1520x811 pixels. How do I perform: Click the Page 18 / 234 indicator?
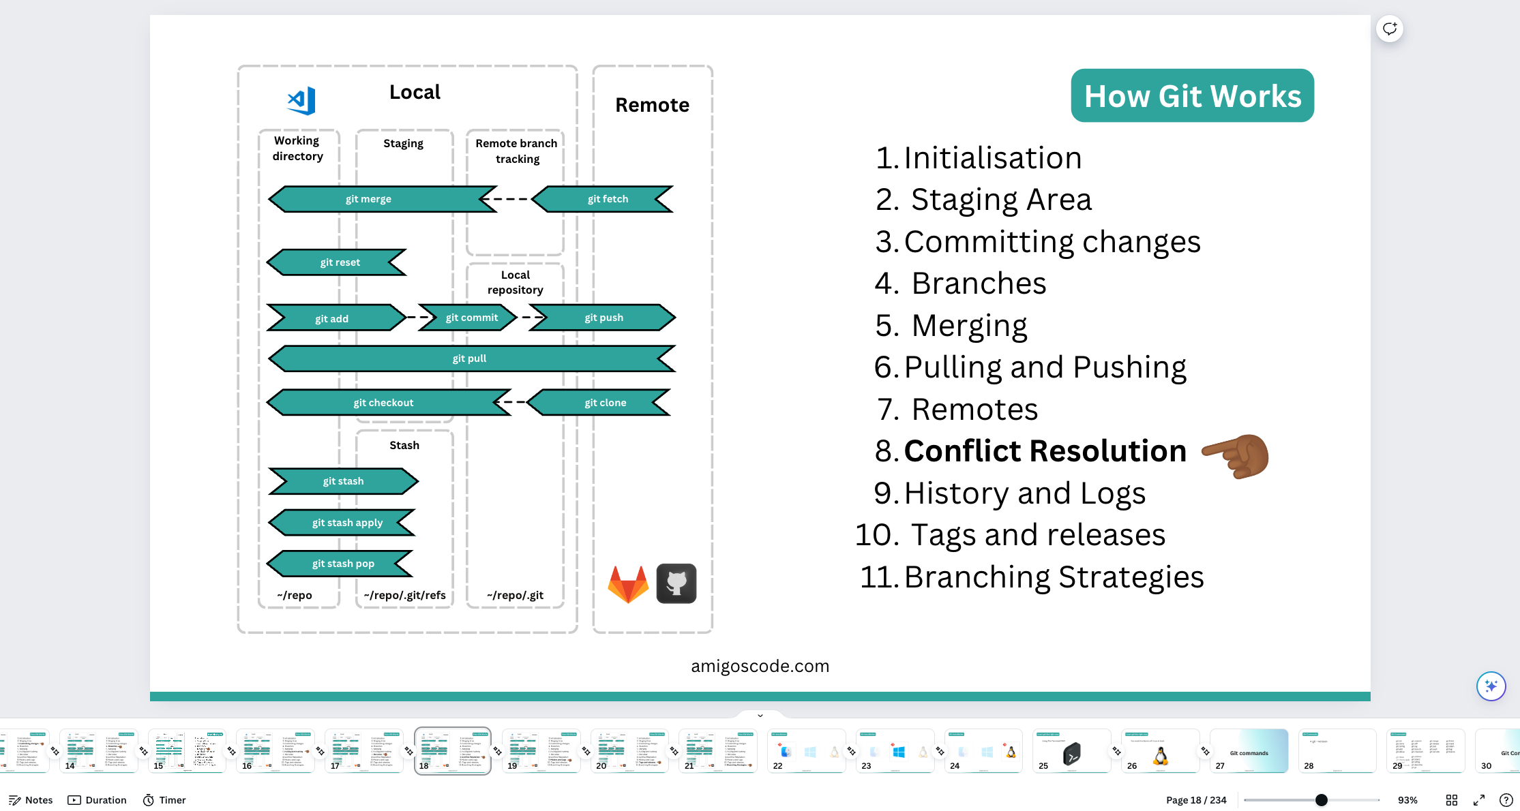(x=1196, y=800)
